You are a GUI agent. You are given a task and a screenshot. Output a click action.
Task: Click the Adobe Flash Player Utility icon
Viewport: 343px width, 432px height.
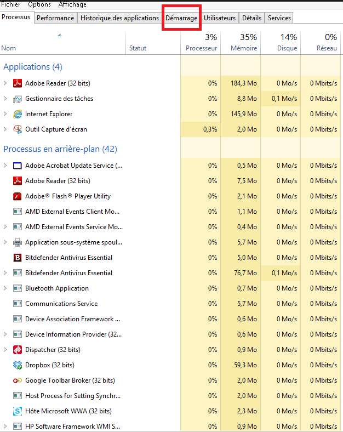click(18, 196)
